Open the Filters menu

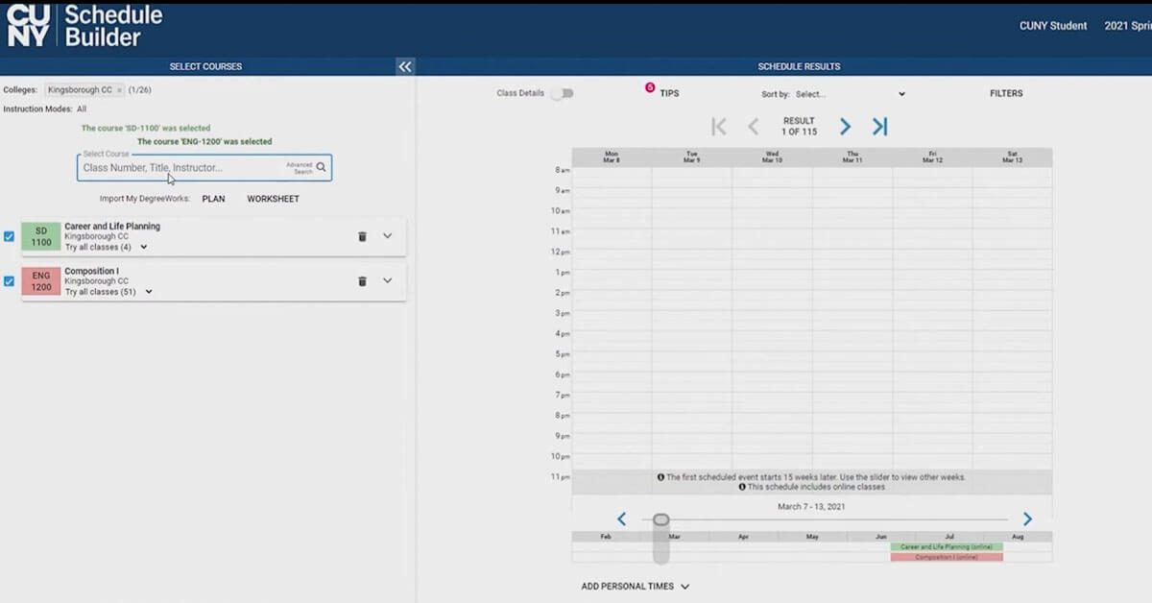point(1006,94)
